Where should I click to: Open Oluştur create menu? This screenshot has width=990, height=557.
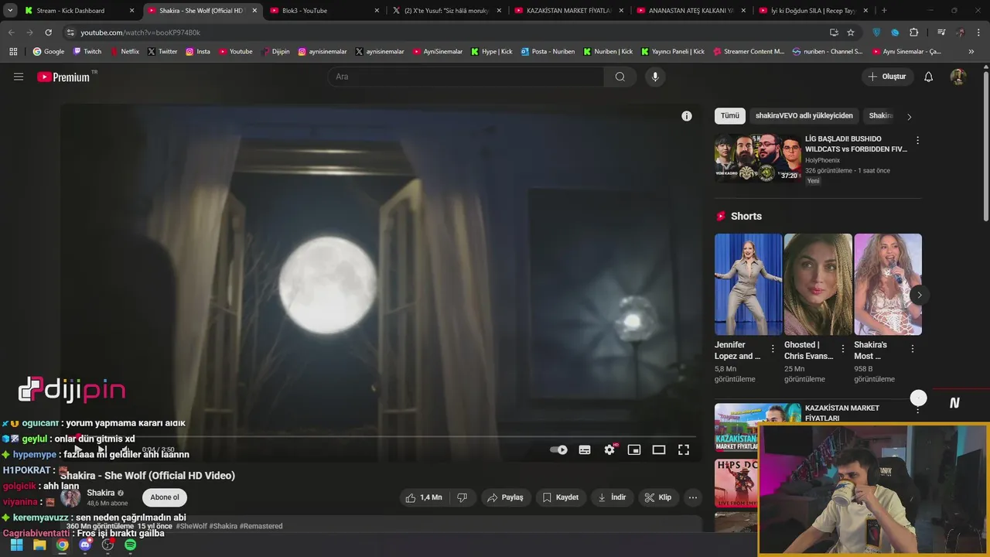point(887,77)
